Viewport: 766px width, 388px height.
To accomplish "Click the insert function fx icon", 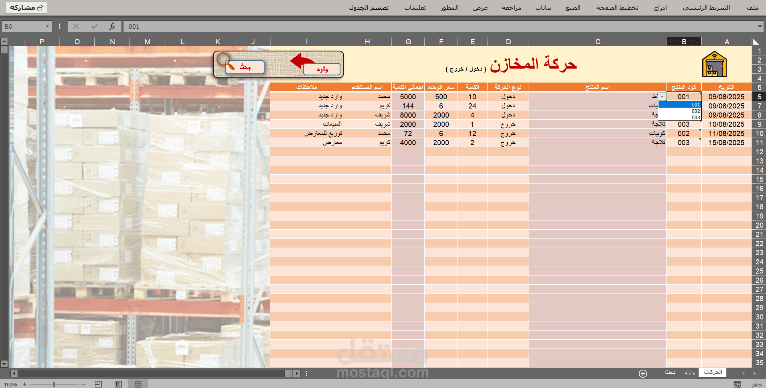I will (112, 26).
